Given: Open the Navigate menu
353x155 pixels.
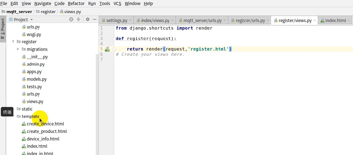Looking at the screenshot, I should click(x=43, y=3).
